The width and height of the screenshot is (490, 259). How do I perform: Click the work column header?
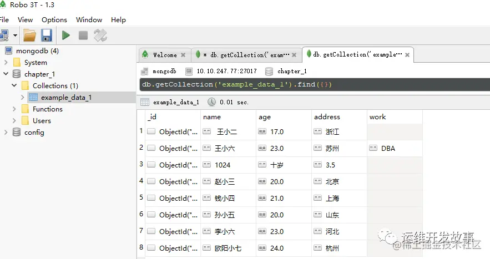(395, 117)
